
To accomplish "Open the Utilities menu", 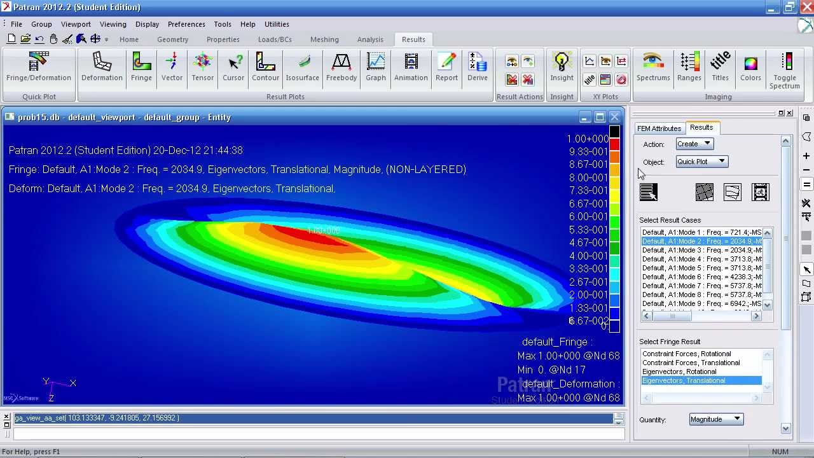I will (x=277, y=24).
